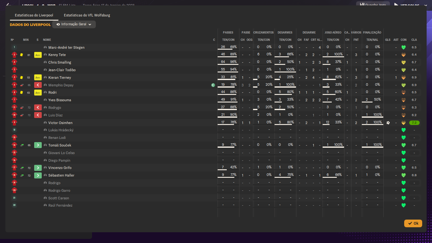Open Diego Pampín's player name
Image resolution: width=432 pixels, height=243 pixels.
(59, 160)
